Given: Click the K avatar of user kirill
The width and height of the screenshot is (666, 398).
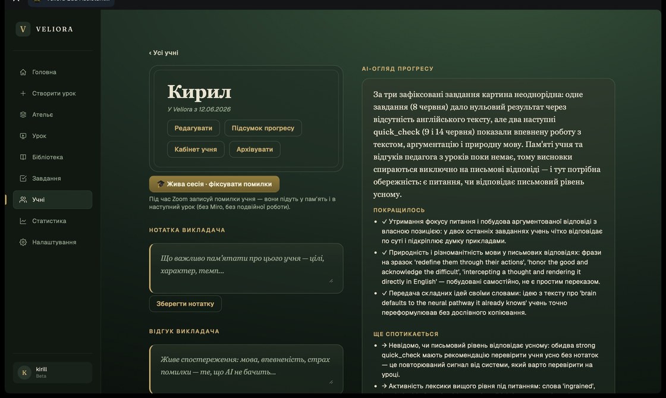Looking at the screenshot, I should click(x=24, y=372).
